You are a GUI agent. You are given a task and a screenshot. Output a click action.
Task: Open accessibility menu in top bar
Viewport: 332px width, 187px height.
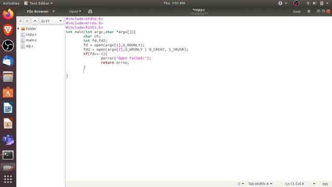point(282,3)
